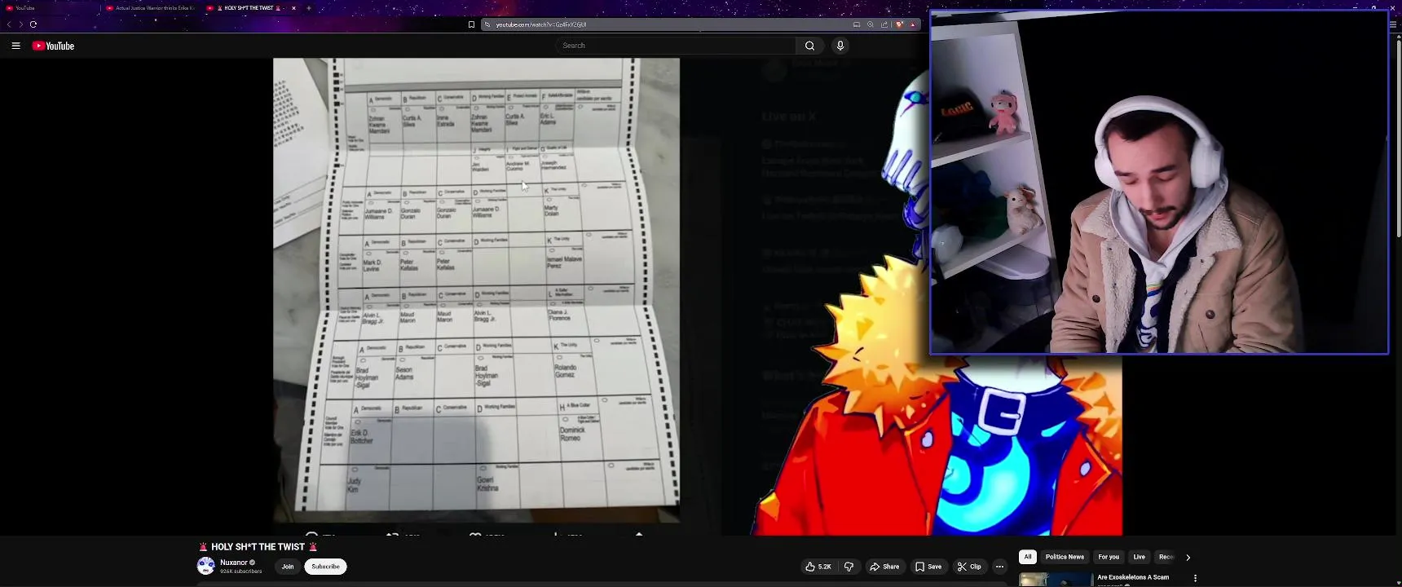Go forward with the browser forward arrow

[20, 24]
